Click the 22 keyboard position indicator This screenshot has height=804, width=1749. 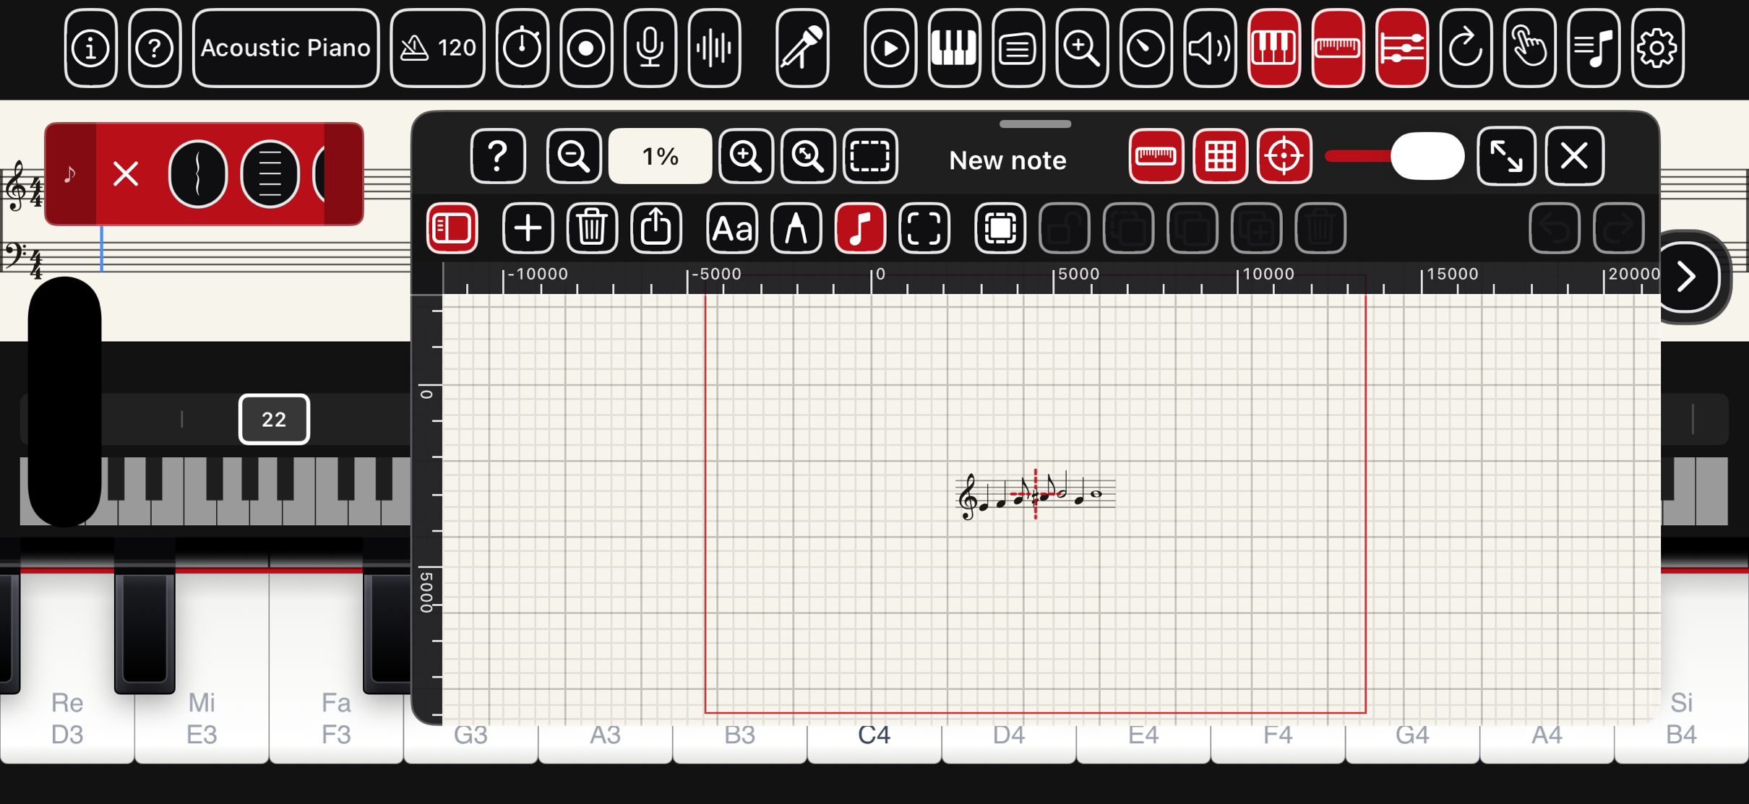(274, 419)
